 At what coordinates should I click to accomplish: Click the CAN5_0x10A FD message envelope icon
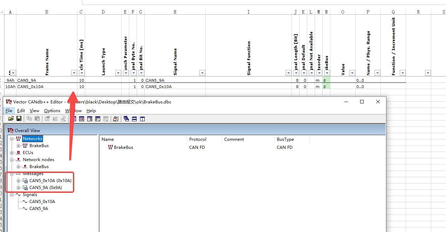click(25, 181)
